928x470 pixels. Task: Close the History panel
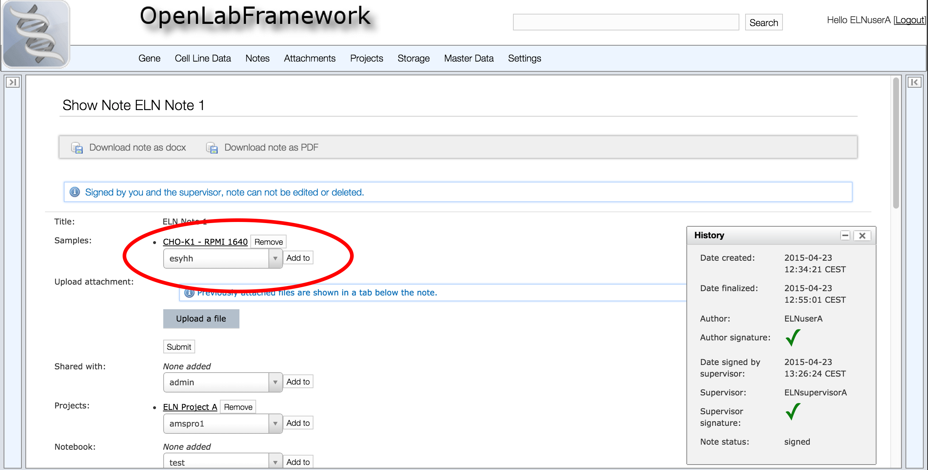pos(862,236)
